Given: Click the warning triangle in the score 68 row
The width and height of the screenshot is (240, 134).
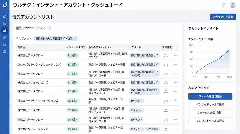Looking at the screenshot, I should click(166, 101).
